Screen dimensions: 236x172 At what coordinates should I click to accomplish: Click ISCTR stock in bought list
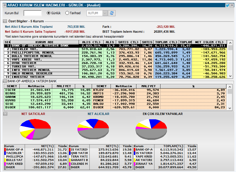[10, 90]
